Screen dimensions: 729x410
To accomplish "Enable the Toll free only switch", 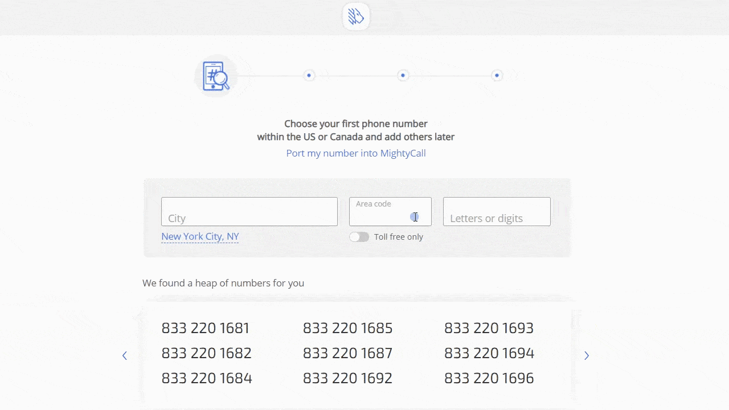I will click(x=359, y=237).
